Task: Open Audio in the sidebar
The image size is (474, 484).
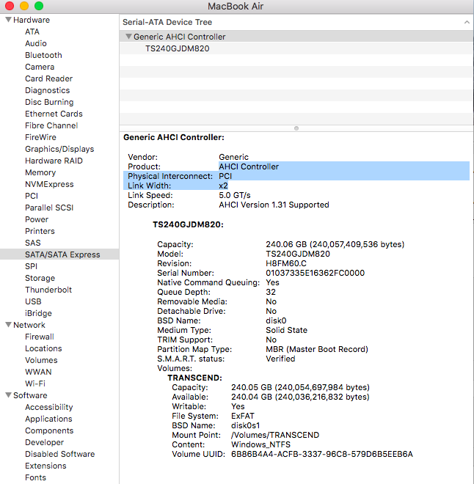Action: 36,43
